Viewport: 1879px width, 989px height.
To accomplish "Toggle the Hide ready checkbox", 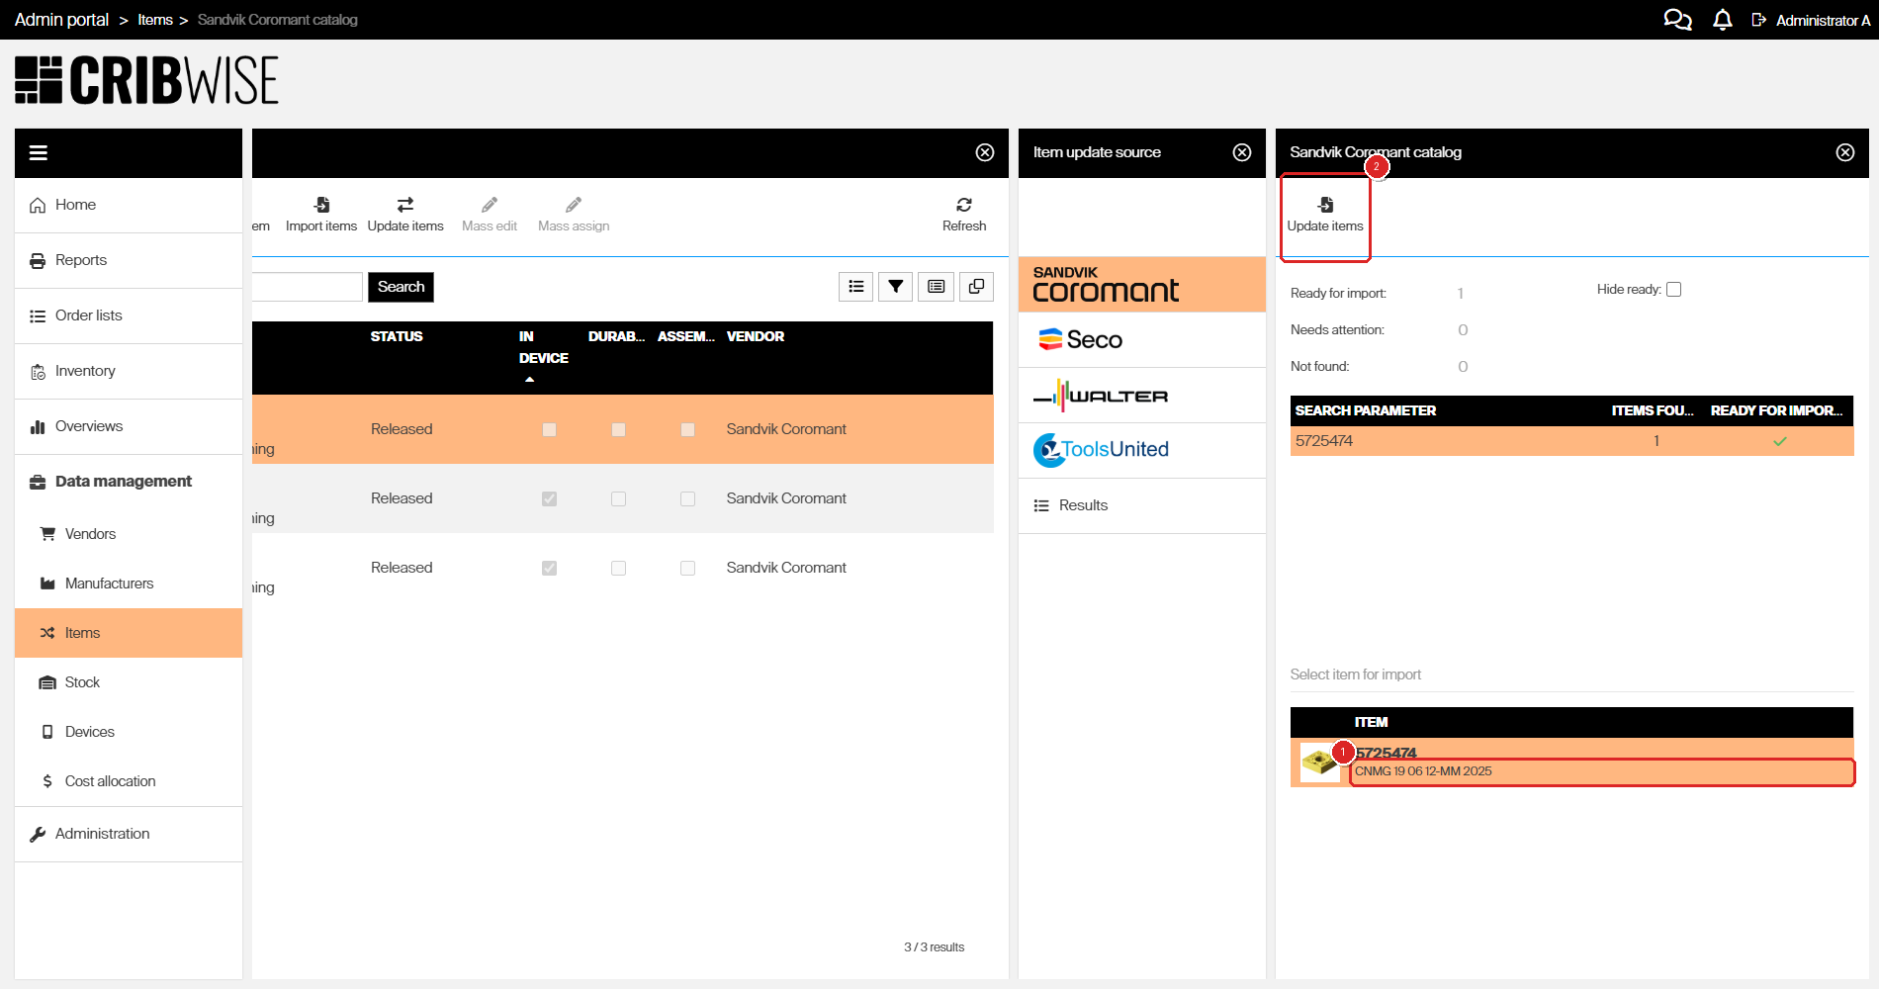I will [1673, 290].
